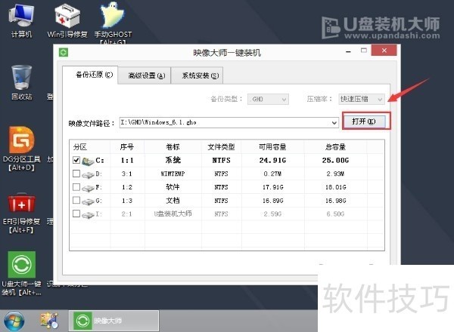Select the 文档 volume label cell
Viewport: 454px width, 332px height.
pos(173,201)
